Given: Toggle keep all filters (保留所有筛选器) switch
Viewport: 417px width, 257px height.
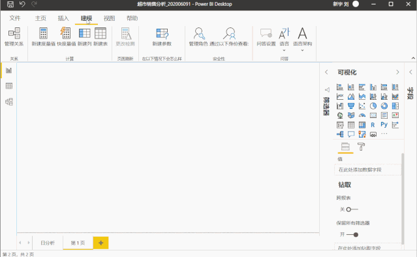Looking at the screenshot, I should pos(352,235).
